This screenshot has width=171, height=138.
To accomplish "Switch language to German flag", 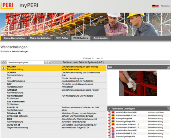I will pyautogui.click(x=154, y=6).
